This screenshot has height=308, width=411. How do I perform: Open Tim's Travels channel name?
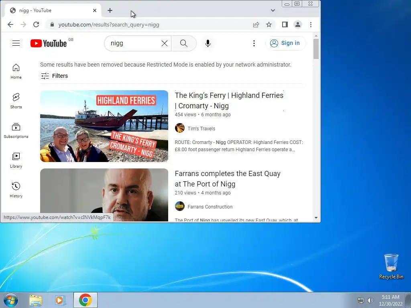(x=201, y=129)
